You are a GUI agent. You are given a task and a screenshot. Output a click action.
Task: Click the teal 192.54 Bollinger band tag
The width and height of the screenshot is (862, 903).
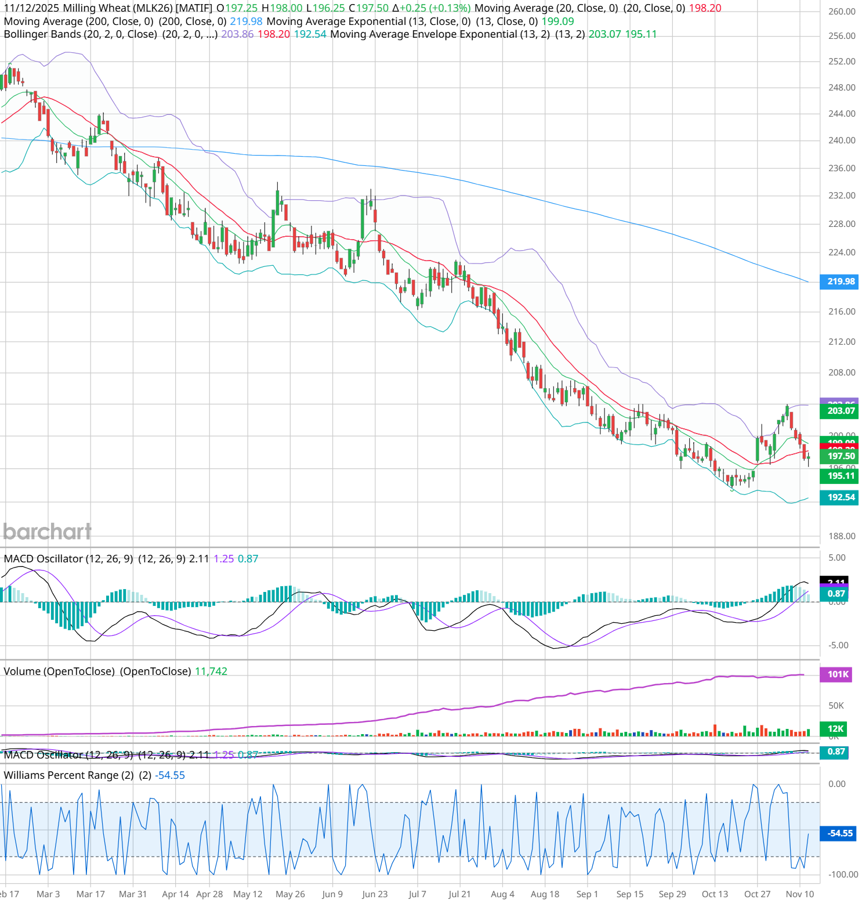tap(840, 497)
